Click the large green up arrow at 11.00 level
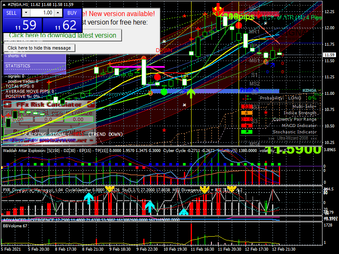The height and width of the screenshot is (254, 339). tap(191, 93)
